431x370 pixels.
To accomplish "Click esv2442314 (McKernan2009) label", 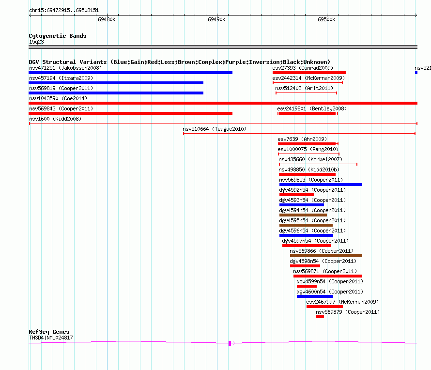I will click(x=308, y=78).
